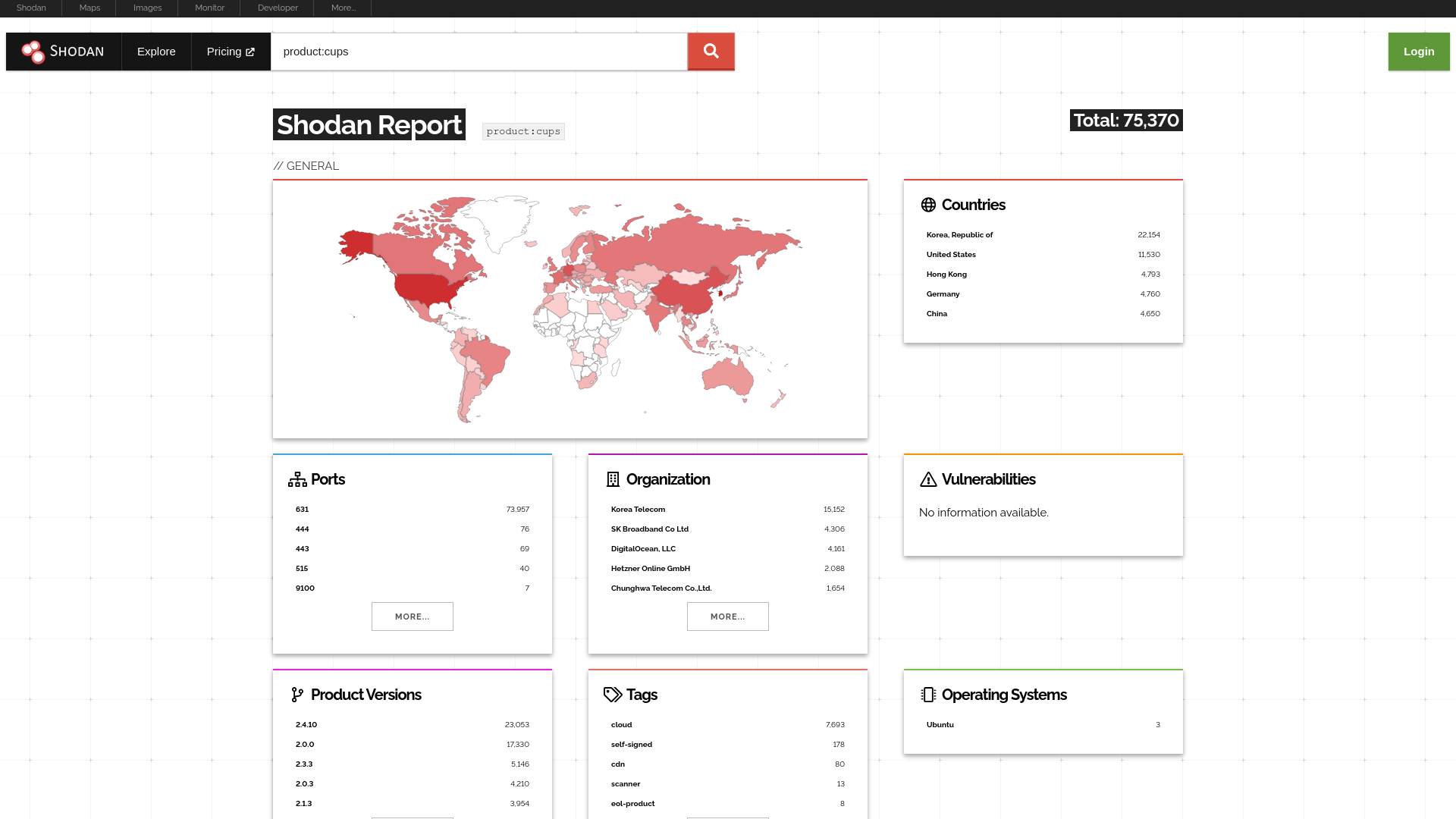
Task: Click port 9100 entry
Action: click(413, 588)
